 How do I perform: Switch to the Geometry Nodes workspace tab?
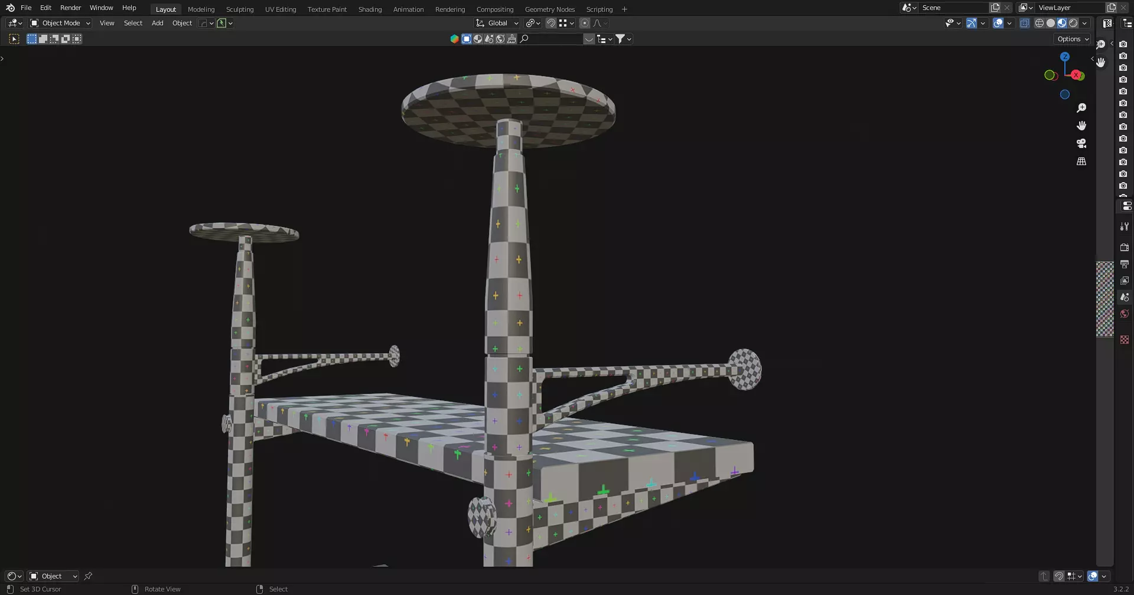[x=549, y=9]
